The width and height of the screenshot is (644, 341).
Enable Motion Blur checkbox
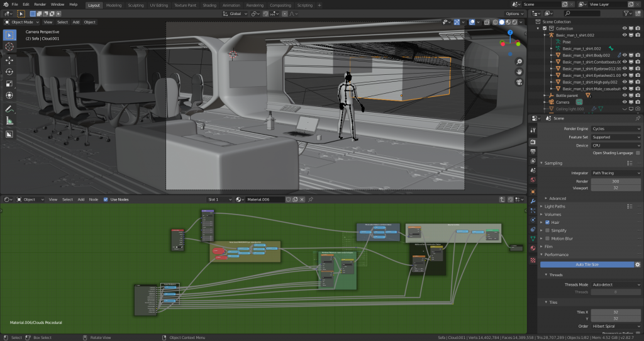pyautogui.click(x=547, y=238)
